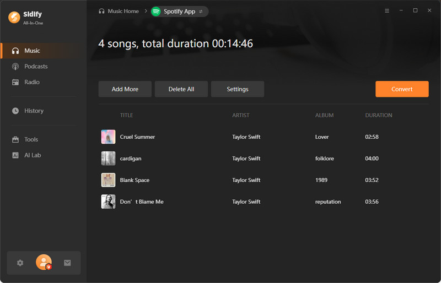Click the reputation album cell

coord(328,202)
